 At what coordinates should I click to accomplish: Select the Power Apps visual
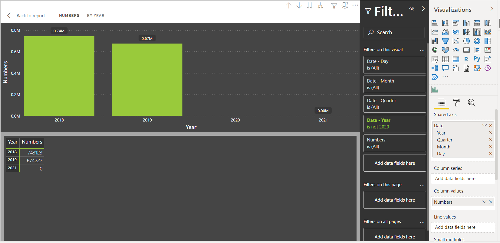[488, 68]
